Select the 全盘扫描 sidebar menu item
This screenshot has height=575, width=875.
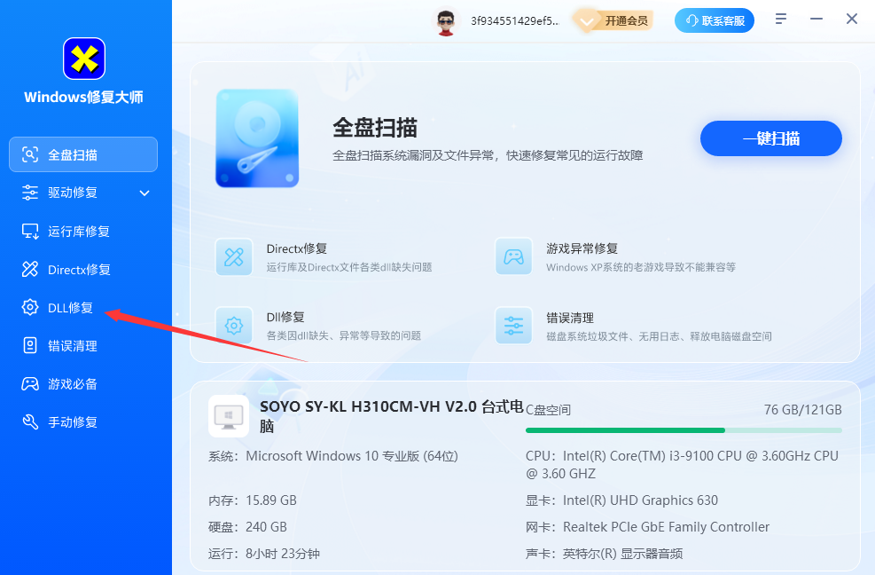point(83,154)
